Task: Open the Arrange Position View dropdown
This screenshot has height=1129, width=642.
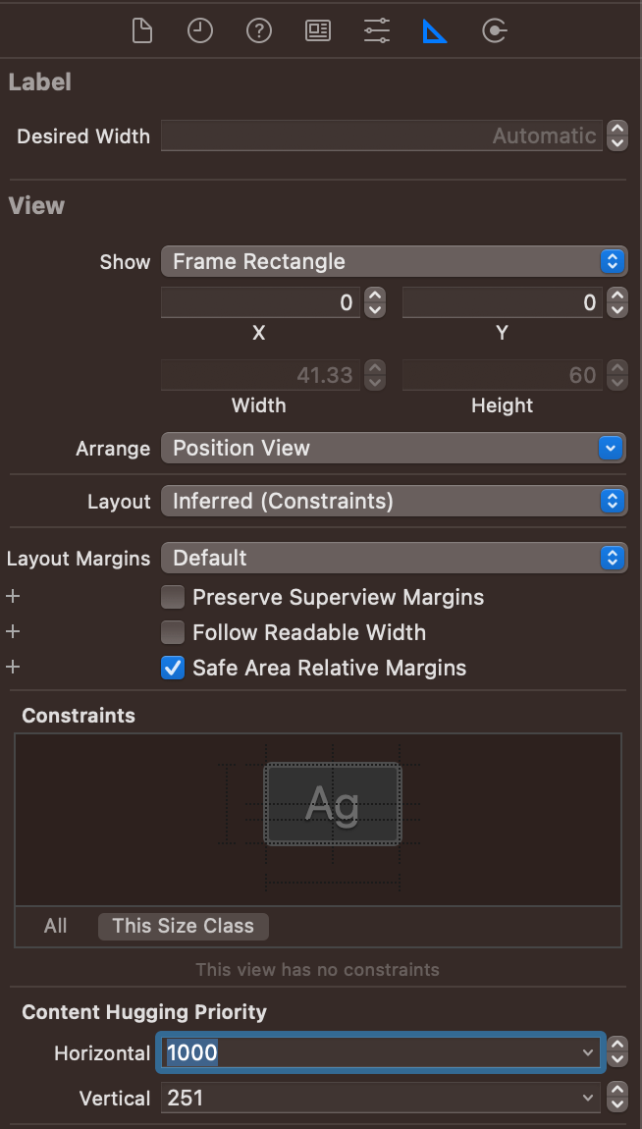Action: pyautogui.click(x=393, y=448)
